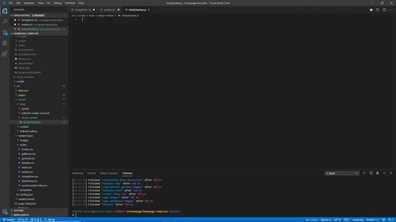Collapse the Open Editors section
Screen dimensions: 396x222
coord(39,15)
